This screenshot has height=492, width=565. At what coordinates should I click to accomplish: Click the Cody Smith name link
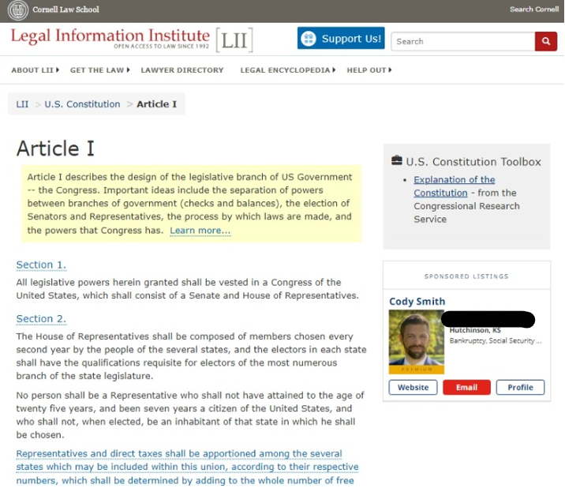tap(417, 302)
